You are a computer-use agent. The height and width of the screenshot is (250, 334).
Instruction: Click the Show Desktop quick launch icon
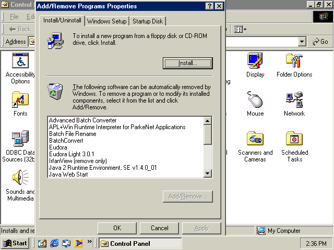pyautogui.click(x=42, y=243)
